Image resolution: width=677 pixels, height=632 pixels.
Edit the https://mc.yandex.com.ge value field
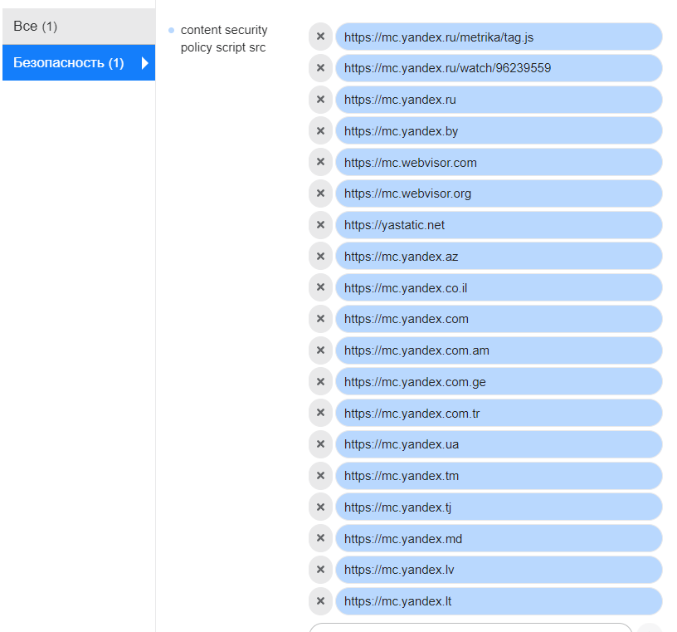click(499, 382)
